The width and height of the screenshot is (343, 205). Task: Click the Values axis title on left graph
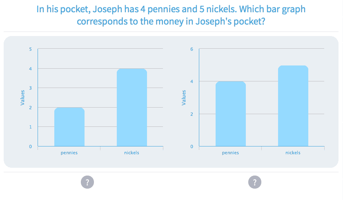tap(23, 98)
